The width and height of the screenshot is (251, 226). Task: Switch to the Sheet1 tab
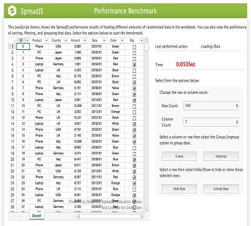click(37, 215)
